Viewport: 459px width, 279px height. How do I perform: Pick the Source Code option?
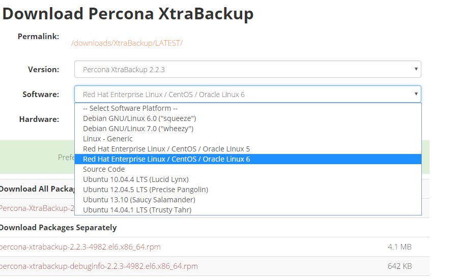pyautogui.click(x=248, y=169)
